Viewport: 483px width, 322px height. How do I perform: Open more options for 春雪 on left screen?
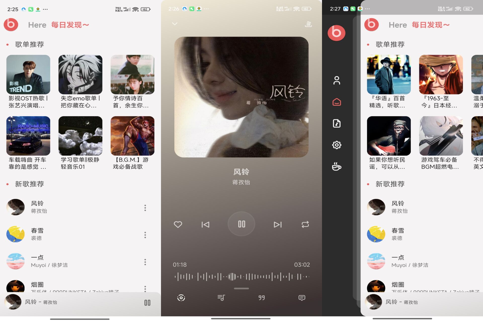click(x=145, y=235)
